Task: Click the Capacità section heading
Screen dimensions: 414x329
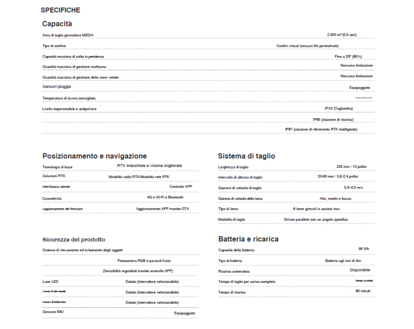Action: pyautogui.click(x=57, y=24)
